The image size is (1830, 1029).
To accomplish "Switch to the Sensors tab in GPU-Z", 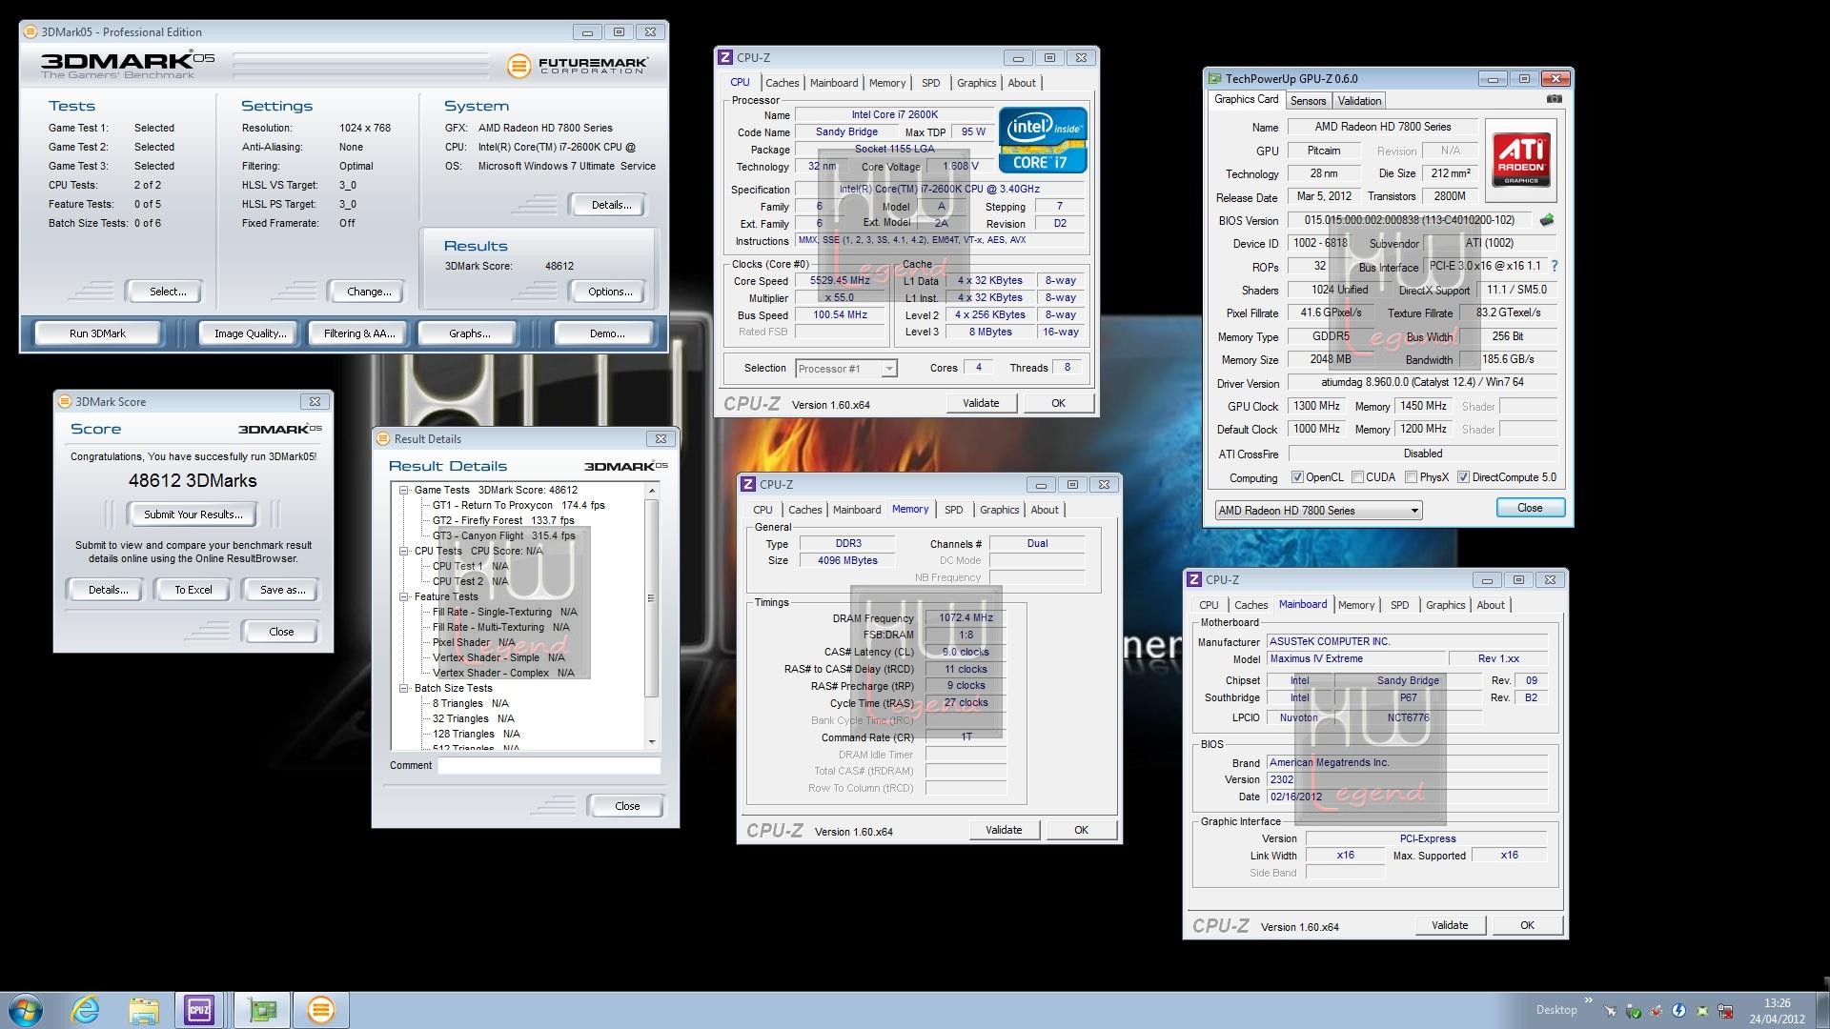I will coord(1308,101).
